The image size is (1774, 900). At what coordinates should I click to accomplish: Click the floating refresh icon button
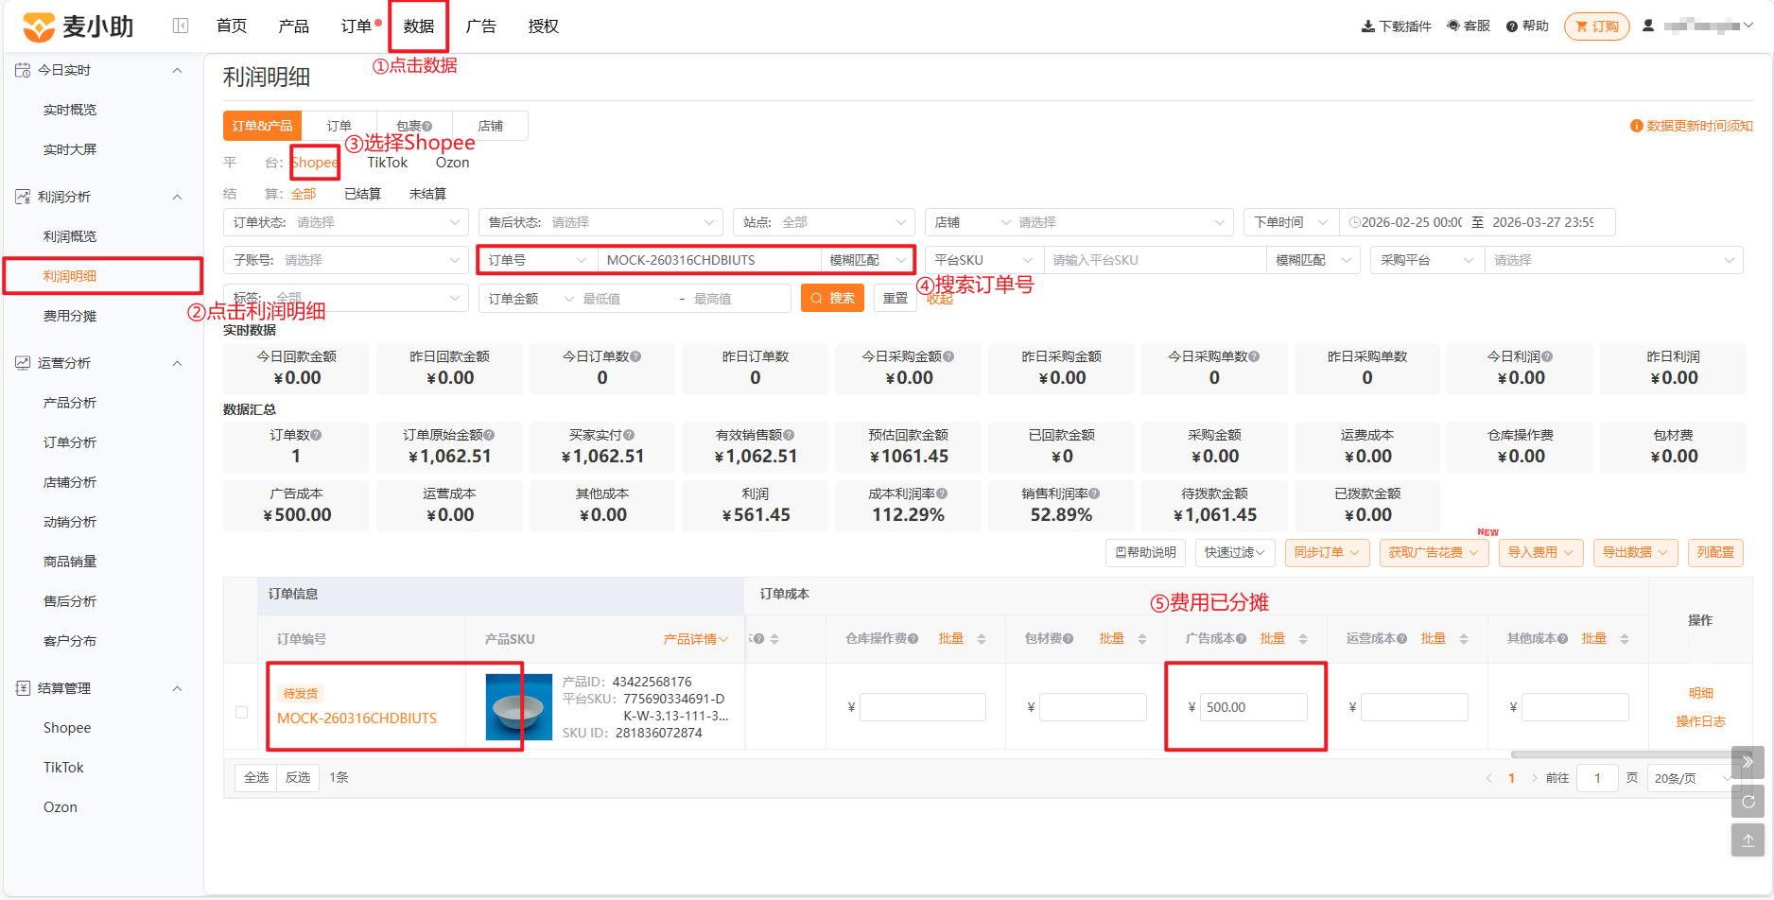point(1748,802)
